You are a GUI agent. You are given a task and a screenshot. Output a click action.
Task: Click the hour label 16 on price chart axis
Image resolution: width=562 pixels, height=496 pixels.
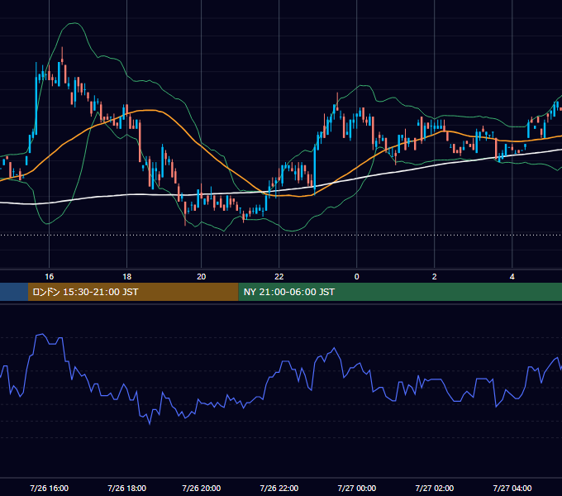click(49, 277)
